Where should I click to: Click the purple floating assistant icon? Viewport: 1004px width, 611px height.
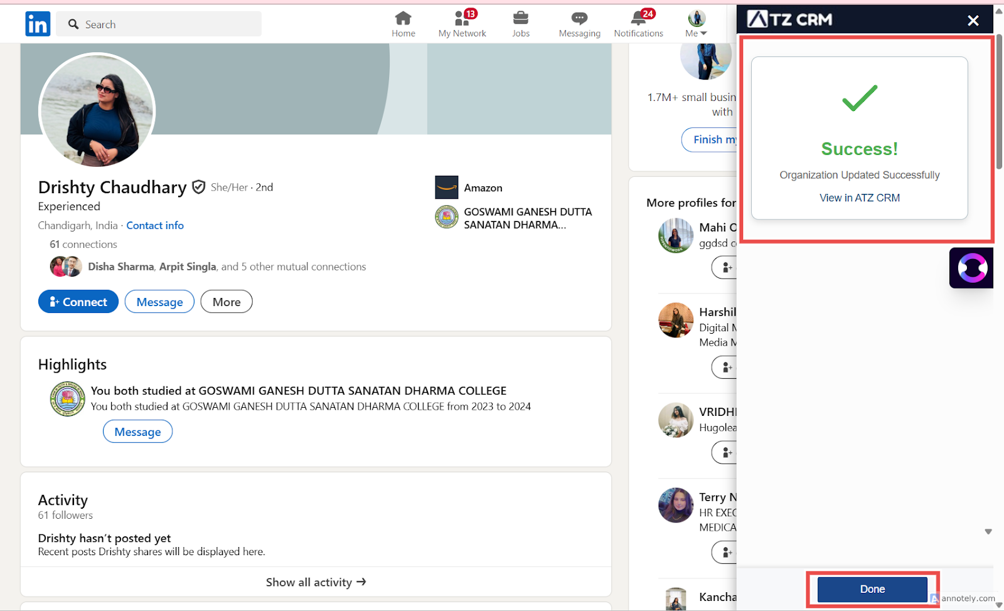pyautogui.click(x=971, y=268)
